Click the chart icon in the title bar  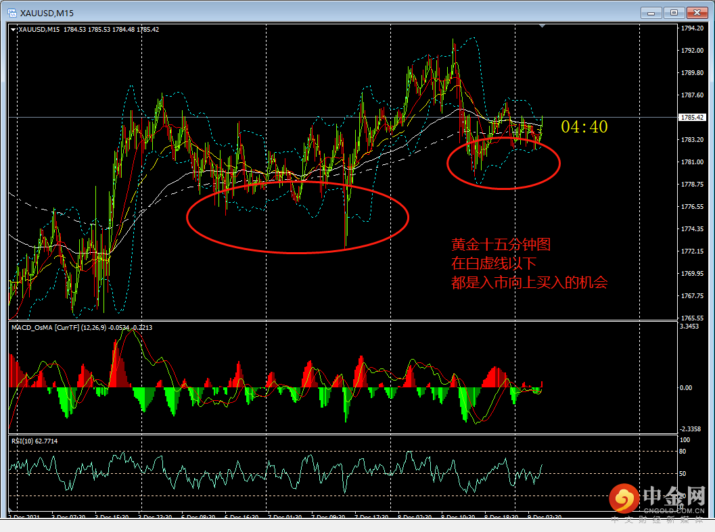(12, 13)
